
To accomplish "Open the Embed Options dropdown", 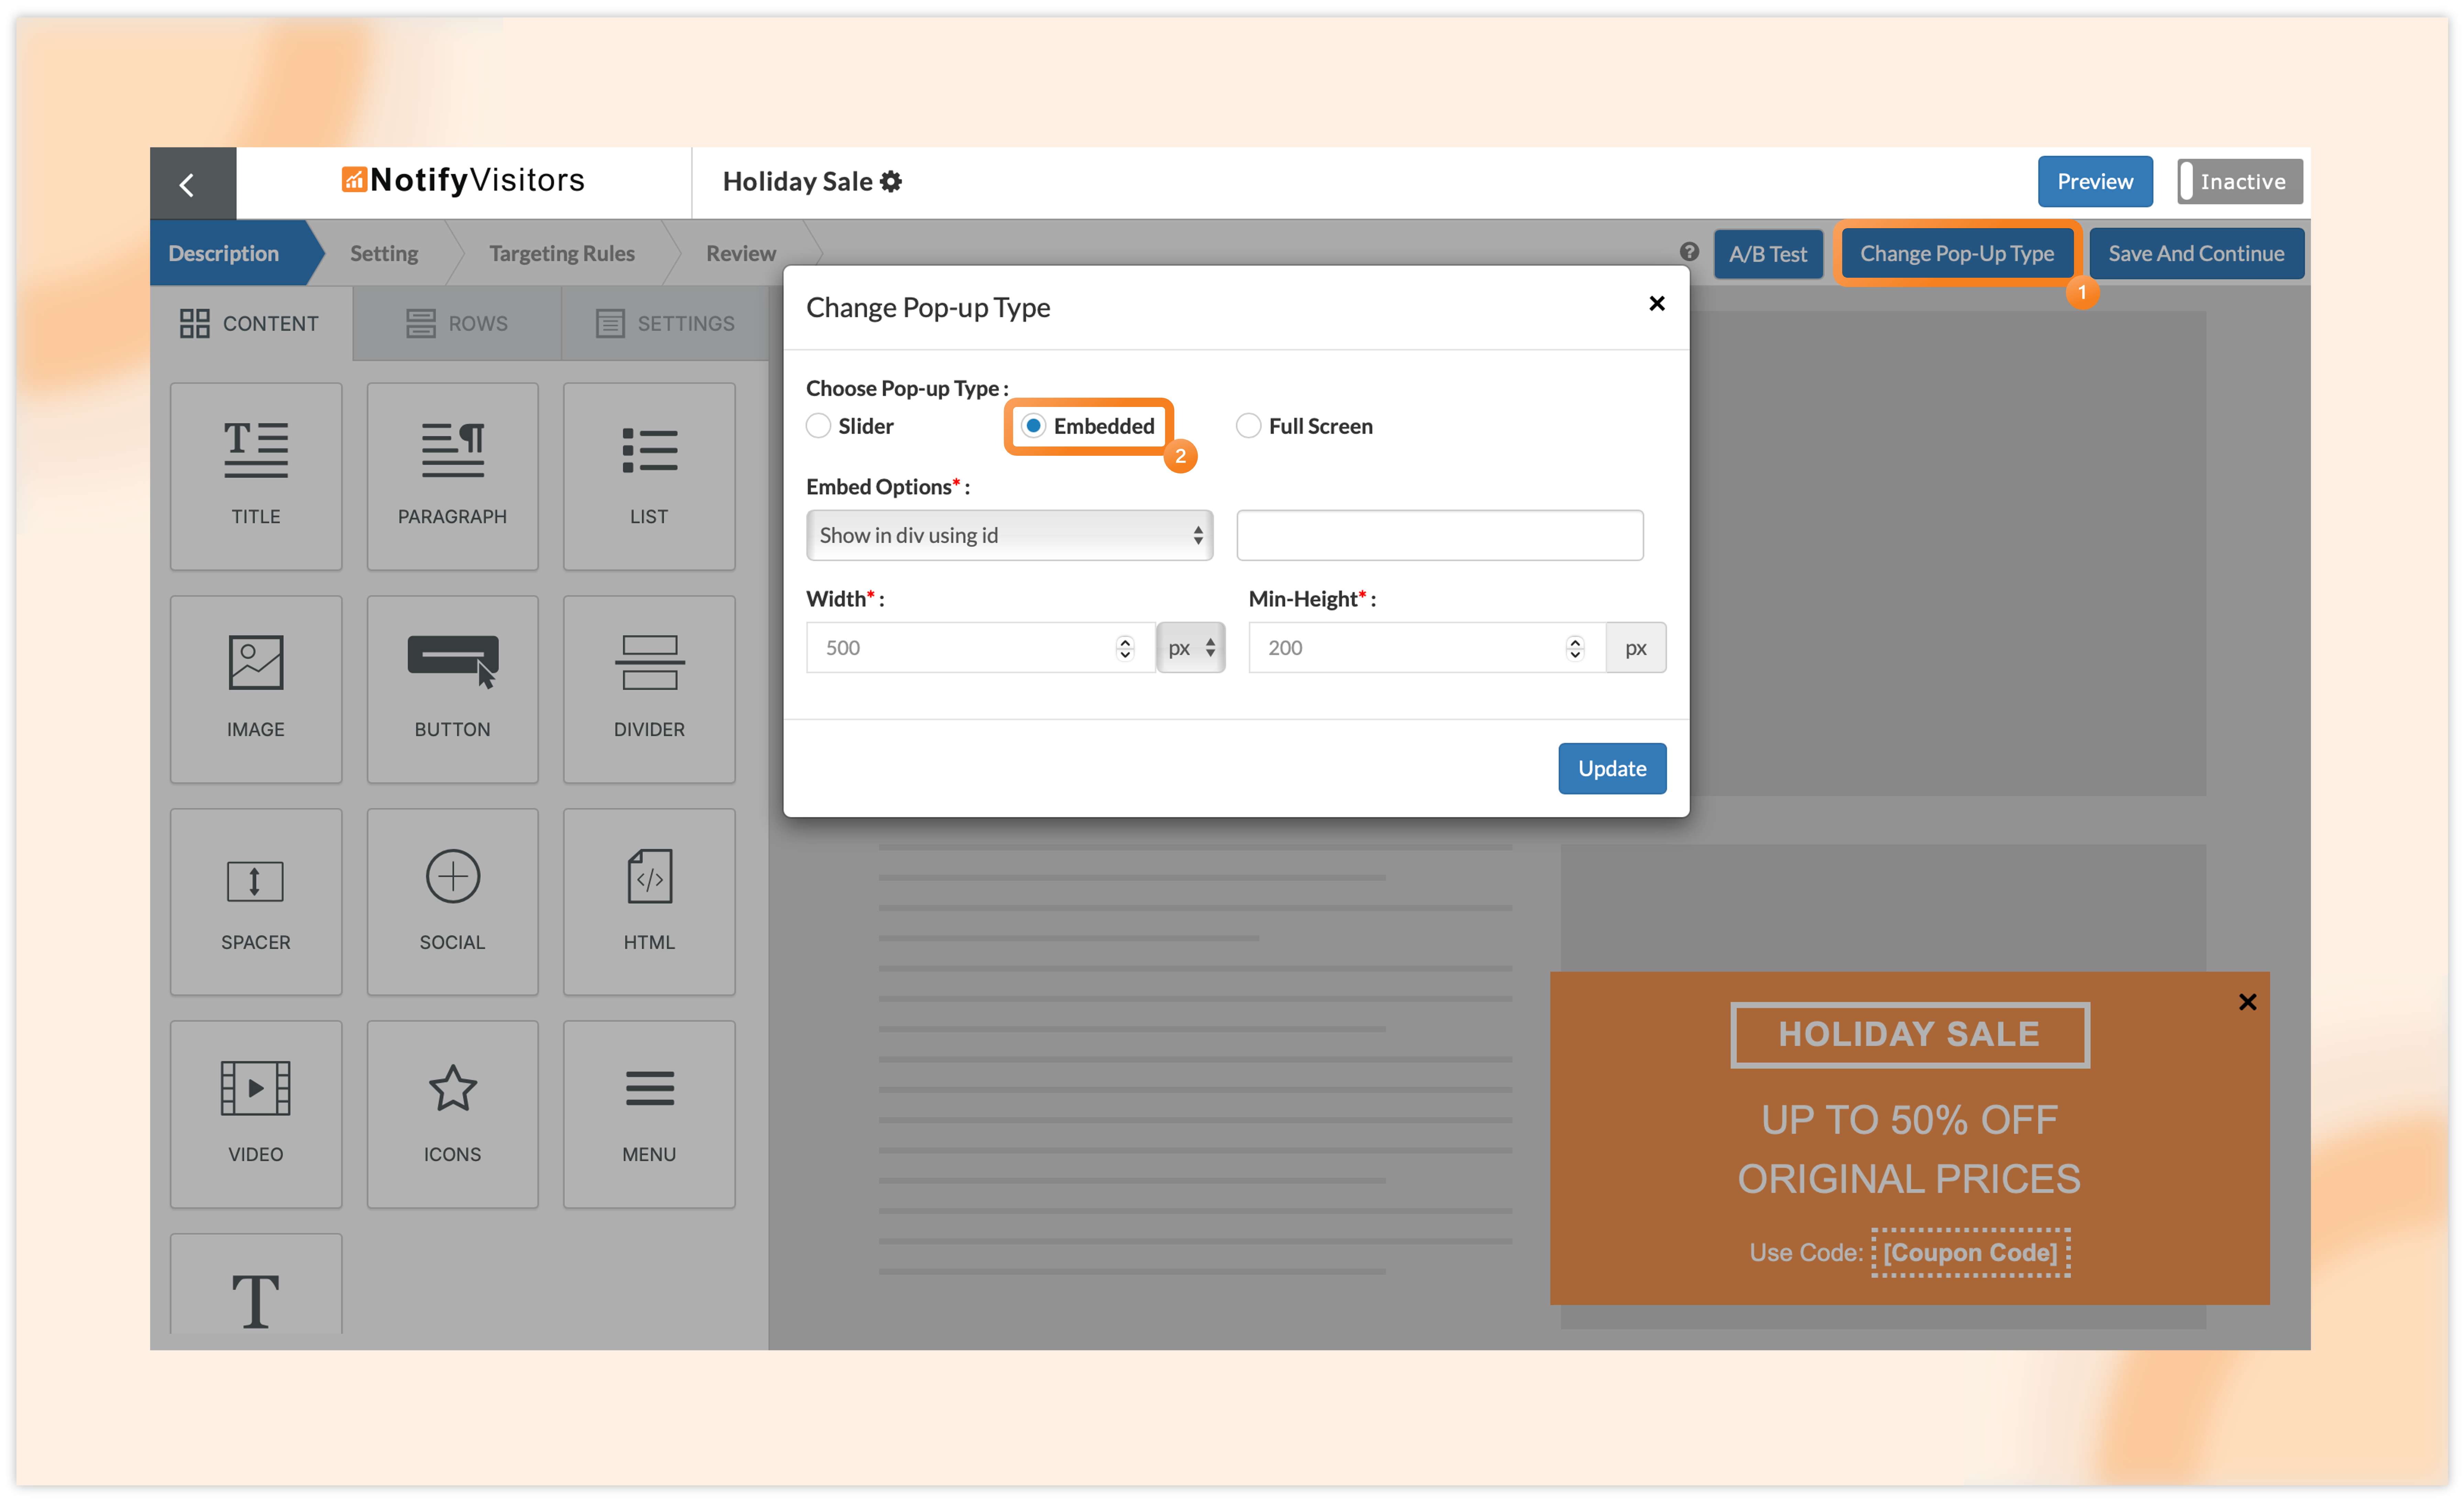I will click(x=1009, y=535).
